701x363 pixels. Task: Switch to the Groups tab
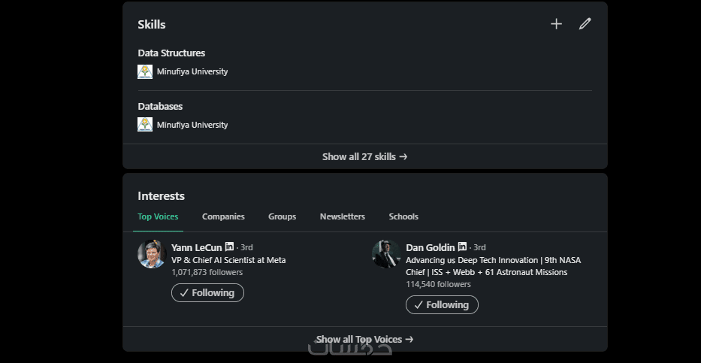click(x=282, y=216)
